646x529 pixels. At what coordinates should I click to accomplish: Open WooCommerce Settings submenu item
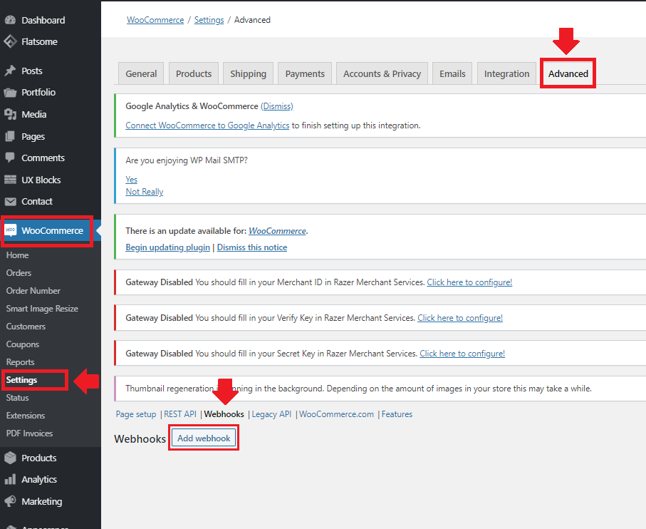pyautogui.click(x=21, y=380)
